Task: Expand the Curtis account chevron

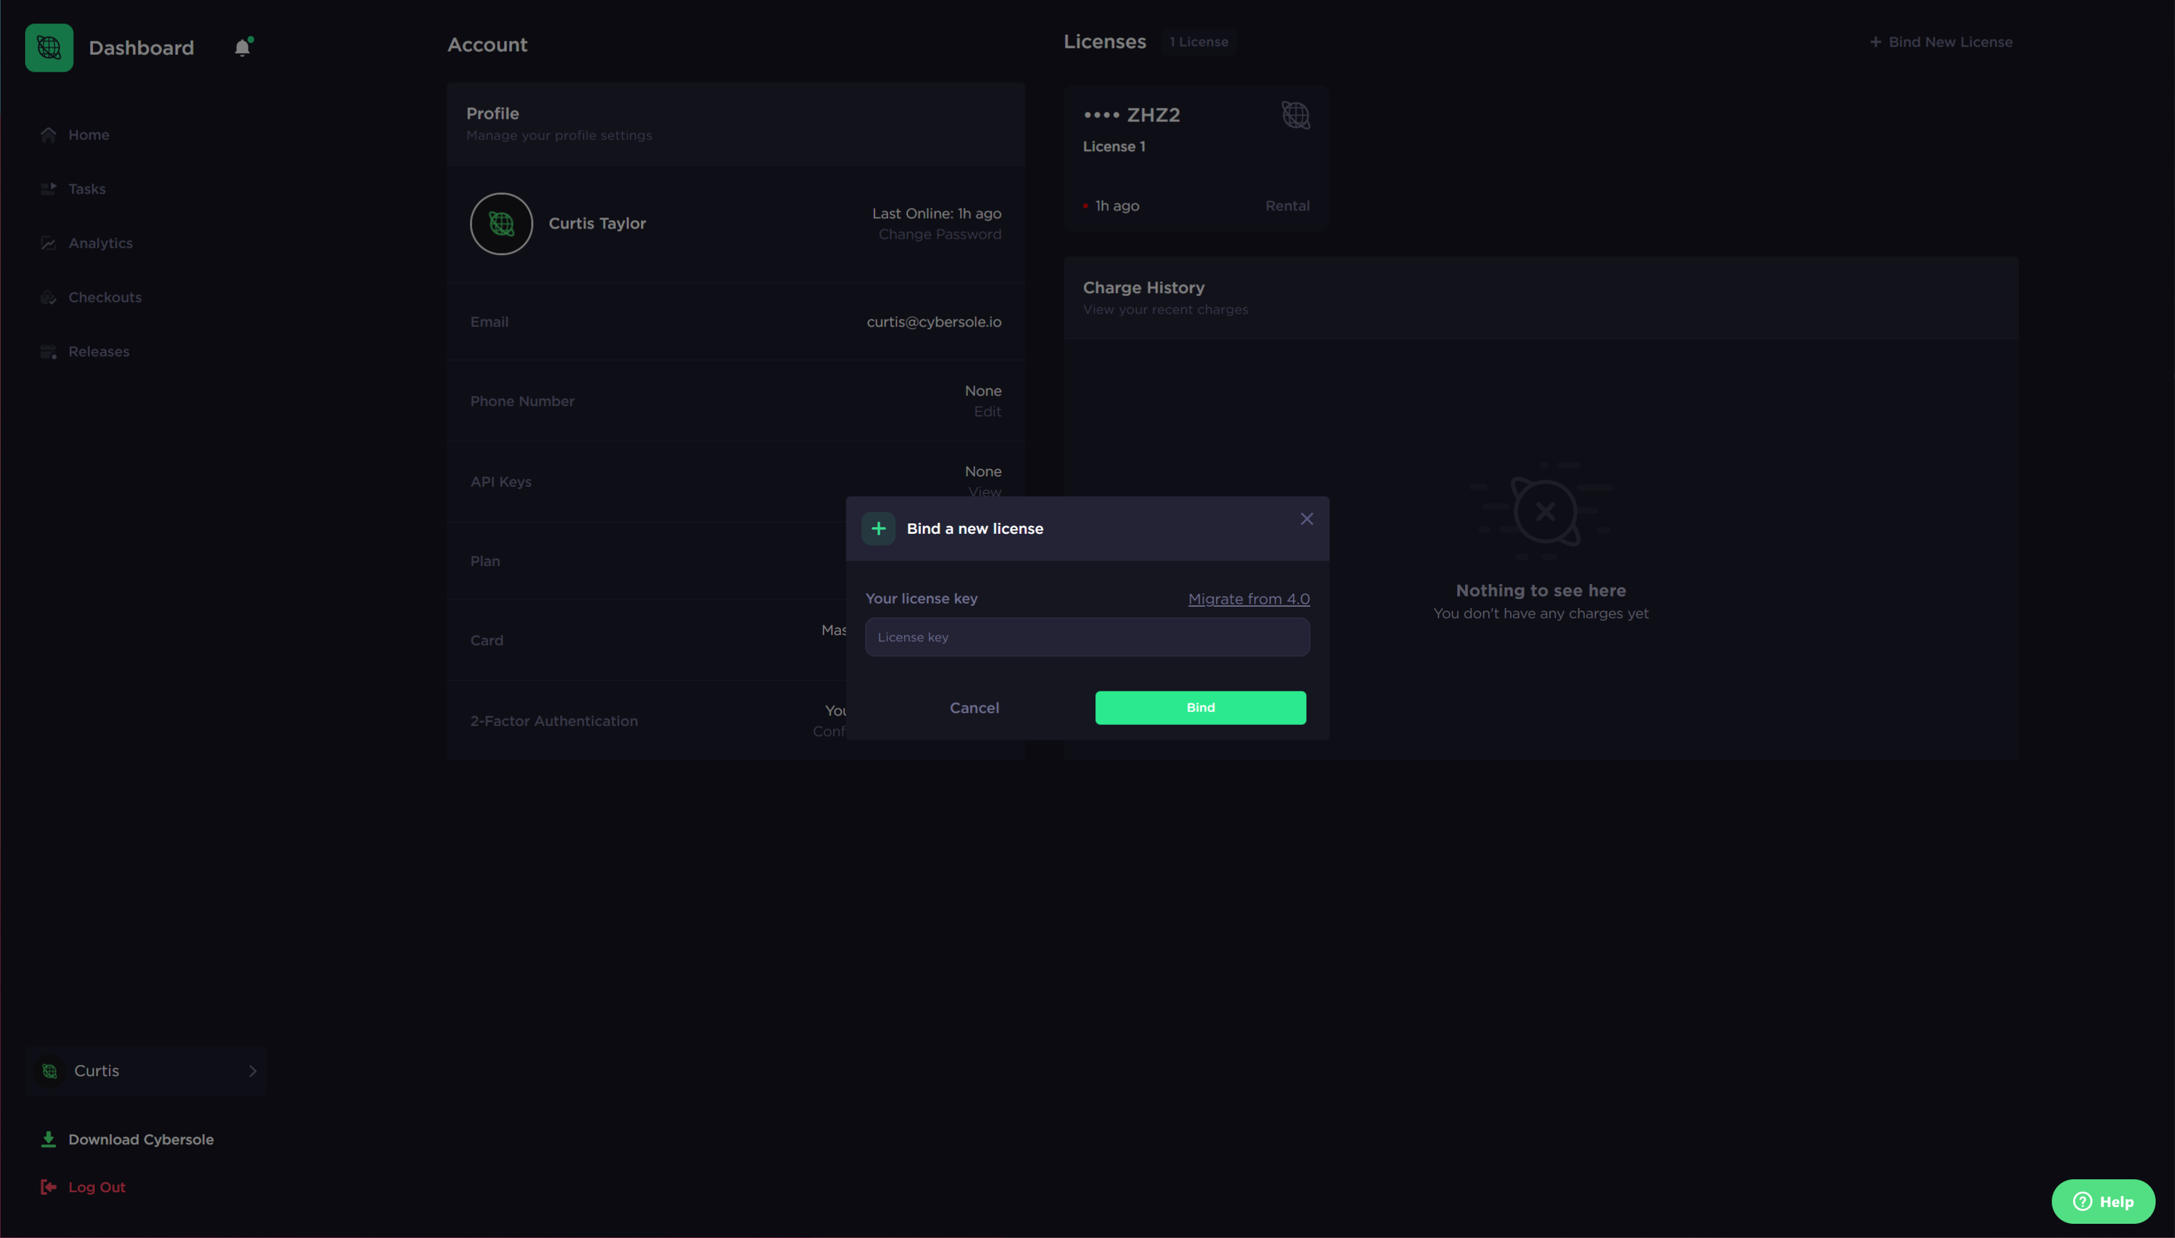Action: coord(252,1070)
